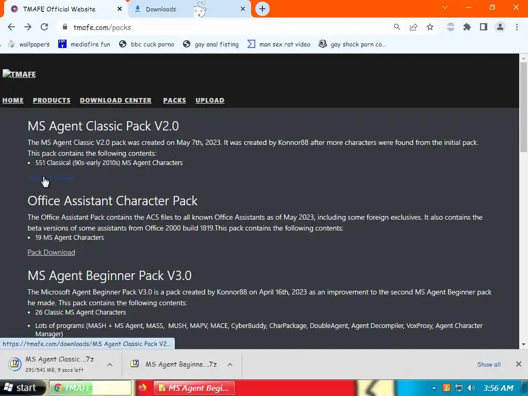The width and height of the screenshot is (528, 396).
Task: Close the Downloads tab
Action: click(x=243, y=9)
